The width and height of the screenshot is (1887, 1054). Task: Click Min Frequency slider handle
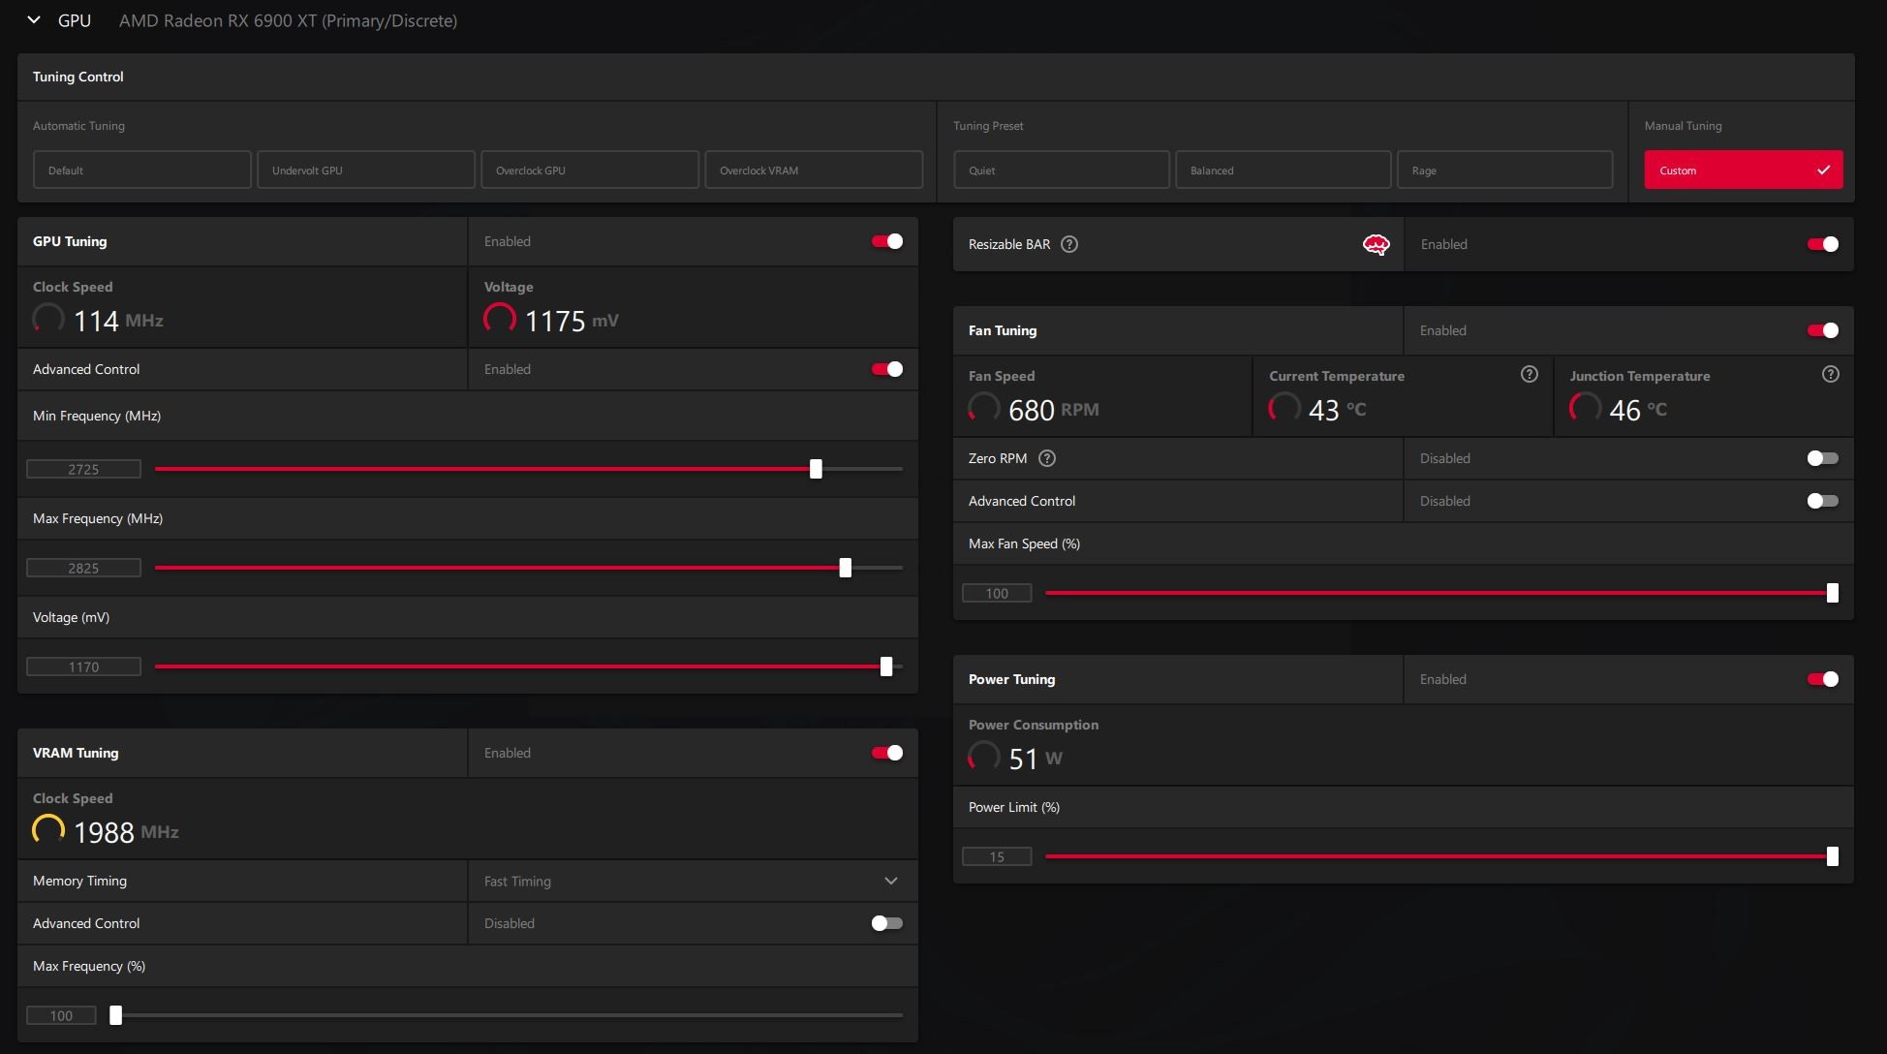816,469
